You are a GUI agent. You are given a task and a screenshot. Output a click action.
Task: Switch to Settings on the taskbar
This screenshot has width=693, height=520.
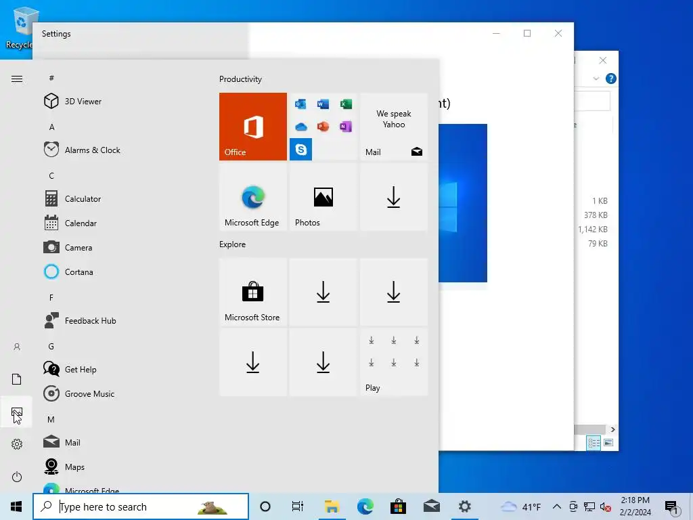464,506
